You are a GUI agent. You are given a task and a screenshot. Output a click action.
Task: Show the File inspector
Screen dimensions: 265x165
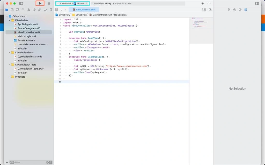tap(229, 10)
